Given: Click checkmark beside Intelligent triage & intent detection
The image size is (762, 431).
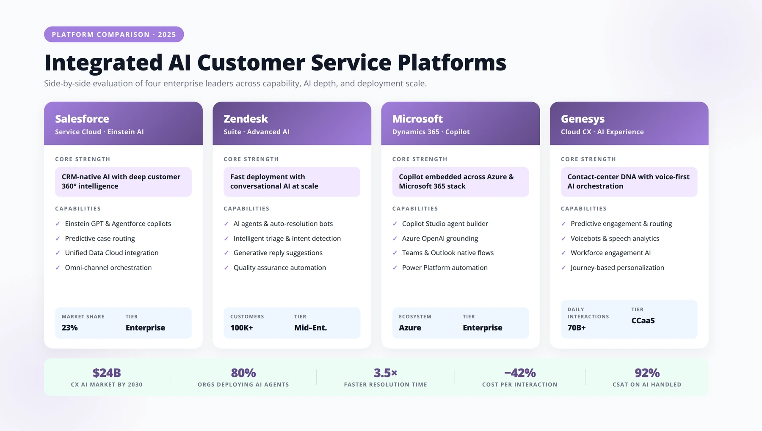Looking at the screenshot, I should [226, 238].
